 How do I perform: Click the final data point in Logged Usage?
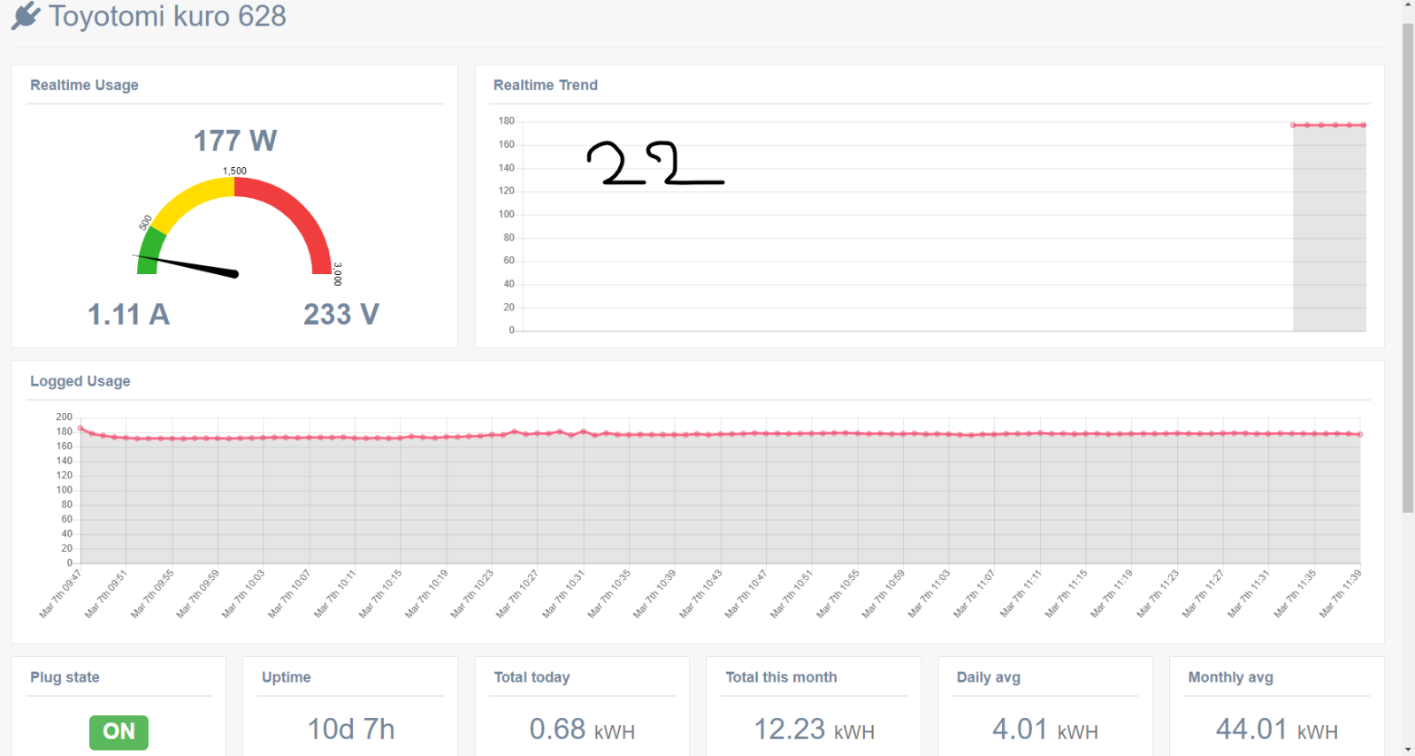(1360, 434)
